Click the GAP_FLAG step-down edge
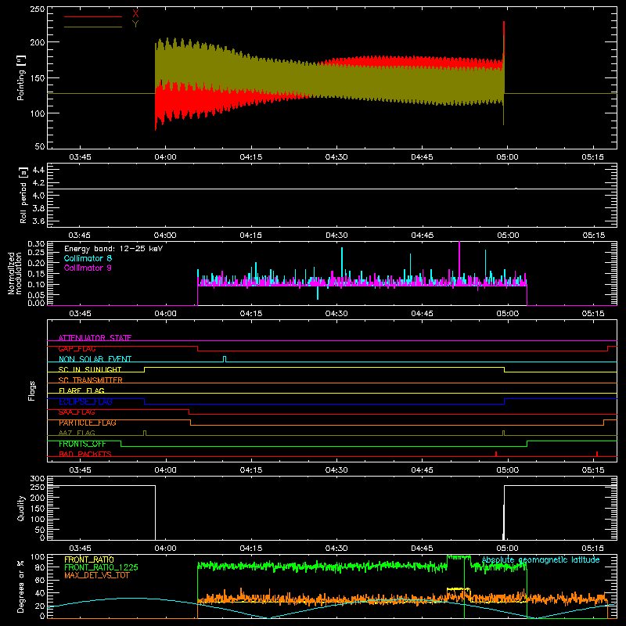 pyautogui.click(x=198, y=348)
